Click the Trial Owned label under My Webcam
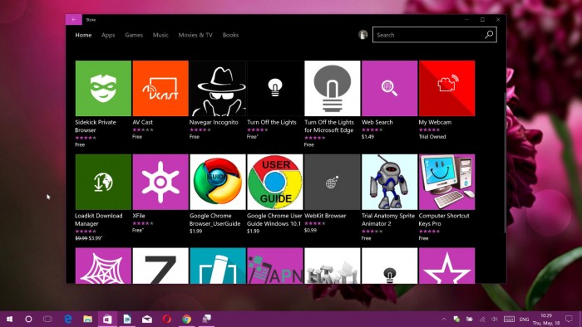Viewport: 582px width, 327px height. pos(432,137)
